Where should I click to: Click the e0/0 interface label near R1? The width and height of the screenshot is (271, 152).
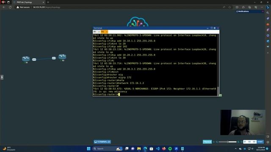(x=34, y=60)
